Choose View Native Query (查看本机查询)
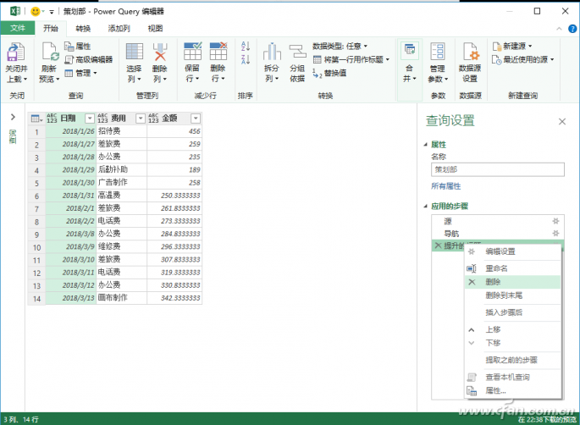Image resolution: width=580 pixels, height=425 pixels. [512, 377]
